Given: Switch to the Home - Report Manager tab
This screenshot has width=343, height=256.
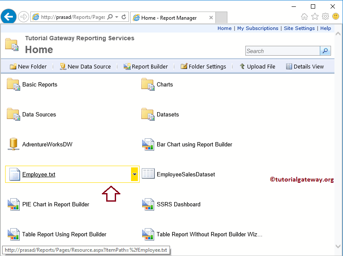Looking at the screenshot, I should 169,18.
